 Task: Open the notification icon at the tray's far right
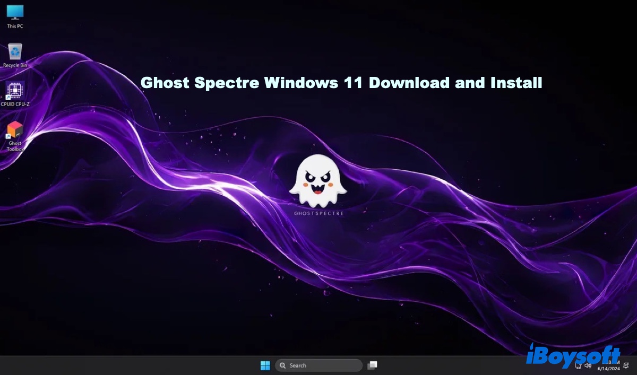coord(625,365)
